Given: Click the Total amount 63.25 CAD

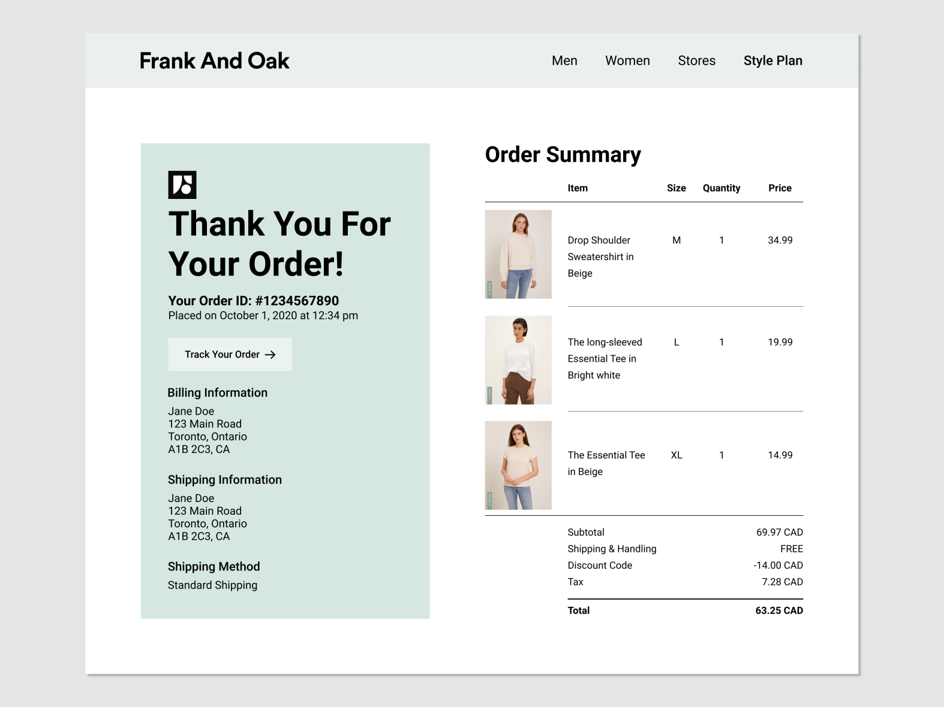Looking at the screenshot, I should pos(778,611).
